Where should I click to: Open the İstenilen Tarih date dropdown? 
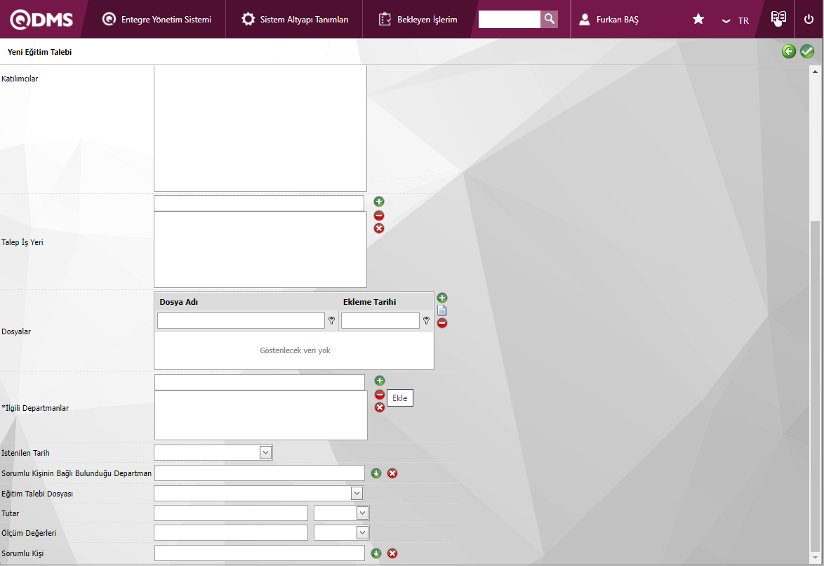(x=266, y=452)
